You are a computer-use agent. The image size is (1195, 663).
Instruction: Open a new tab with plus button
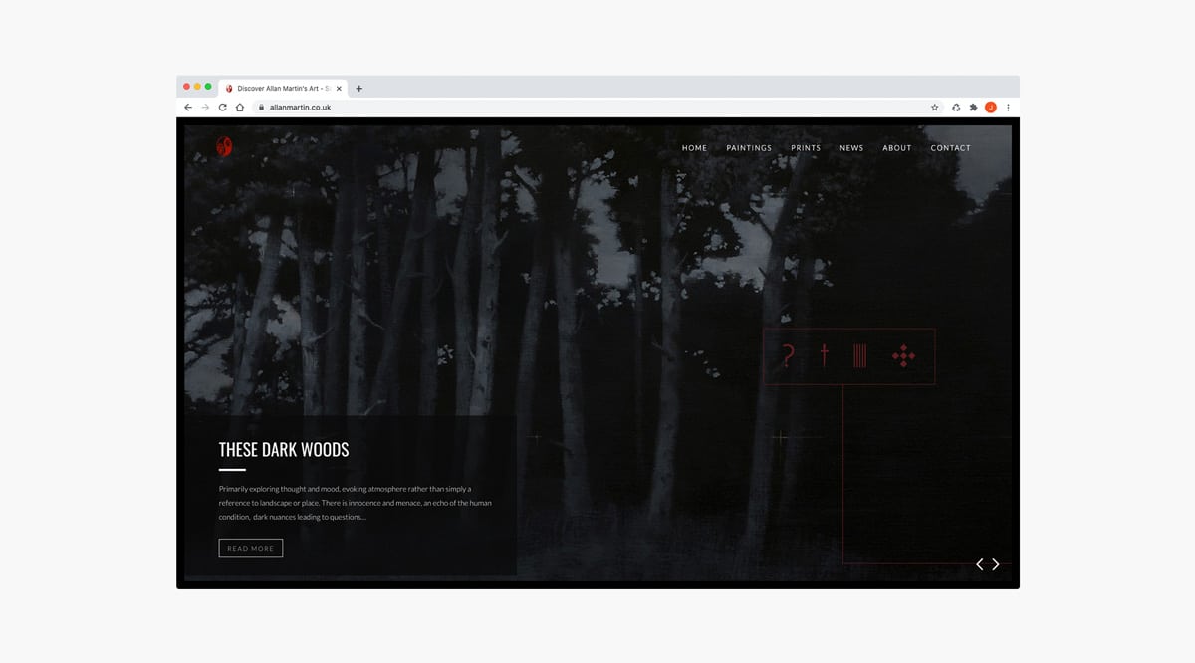pyautogui.click(x=359, y=88)
